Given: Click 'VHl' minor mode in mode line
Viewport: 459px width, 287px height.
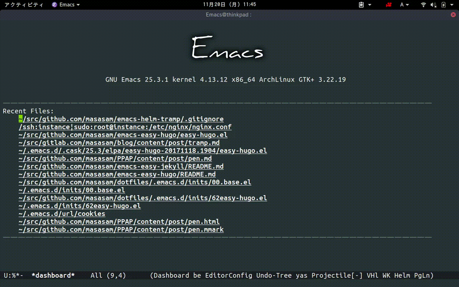Looking at the screenshot, I should 373,276.
